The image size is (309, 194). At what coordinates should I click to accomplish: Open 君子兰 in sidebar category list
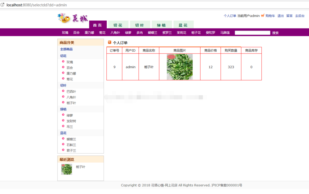click(71, 151)
